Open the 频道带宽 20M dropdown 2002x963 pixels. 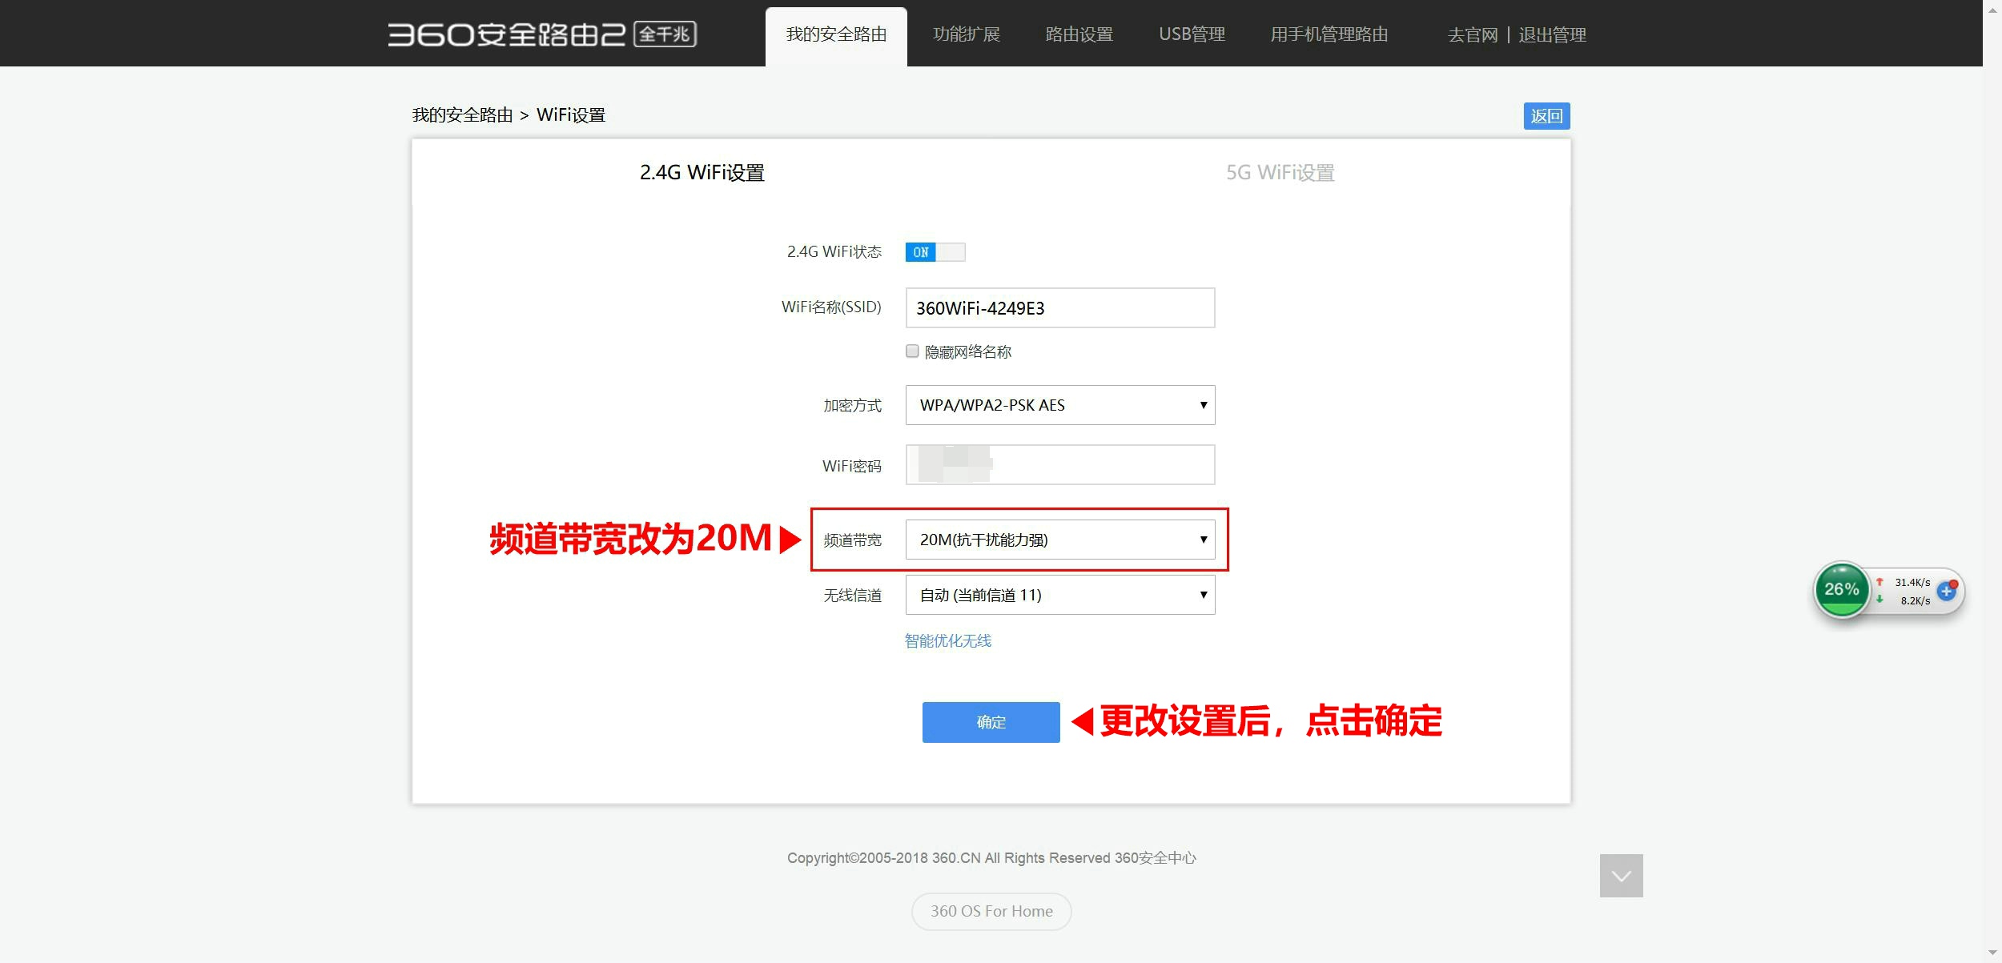tap(1060, 540)
